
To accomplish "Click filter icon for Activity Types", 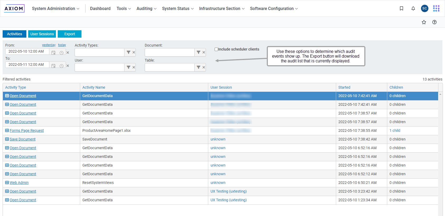I will pos(128,52).
